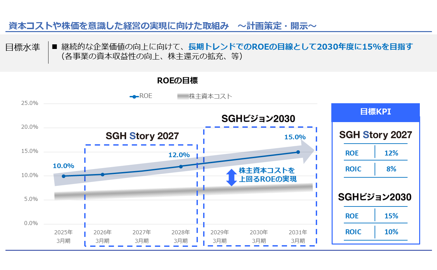Click the gray 株主資本コスト band in the chart

pyautogui.click(x=184, y=192)
